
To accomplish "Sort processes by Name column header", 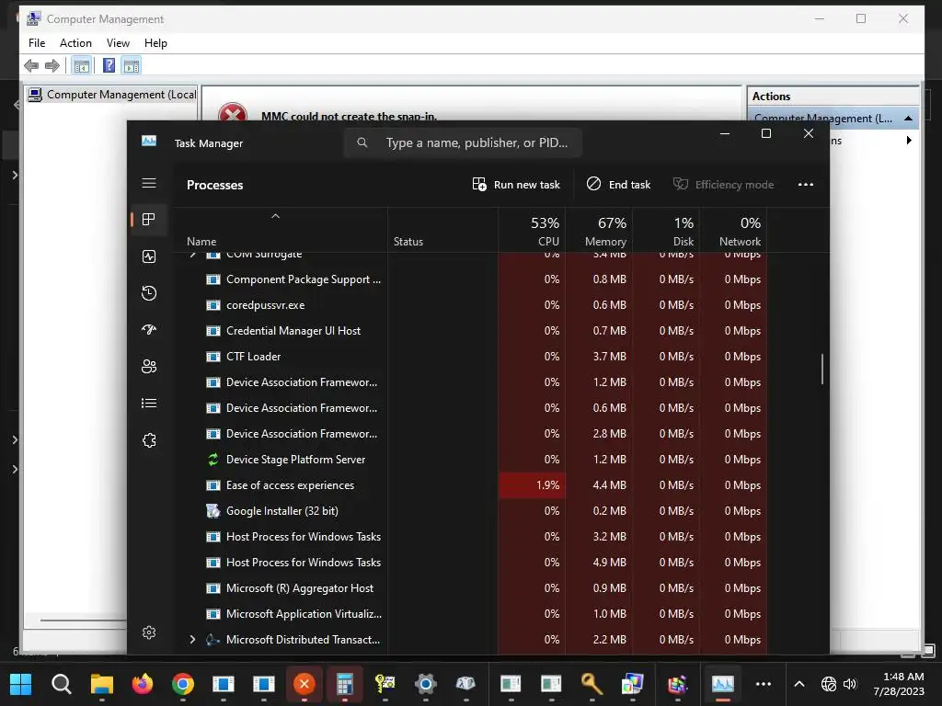I will (280, 230).
